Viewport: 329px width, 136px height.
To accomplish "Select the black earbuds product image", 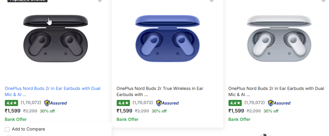I will 56,38.
